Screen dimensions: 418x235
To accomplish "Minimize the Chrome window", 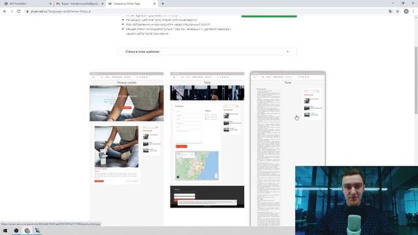I will tap(393, 3).
